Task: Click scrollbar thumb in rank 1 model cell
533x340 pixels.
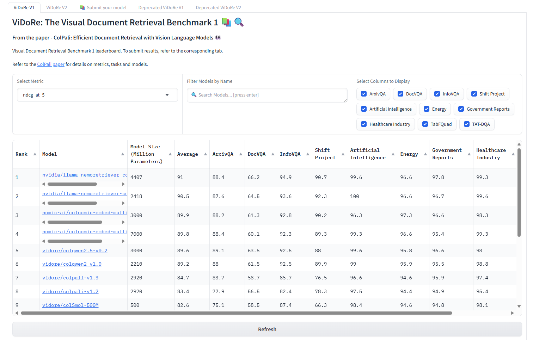Action: click(x=72, y=184)
